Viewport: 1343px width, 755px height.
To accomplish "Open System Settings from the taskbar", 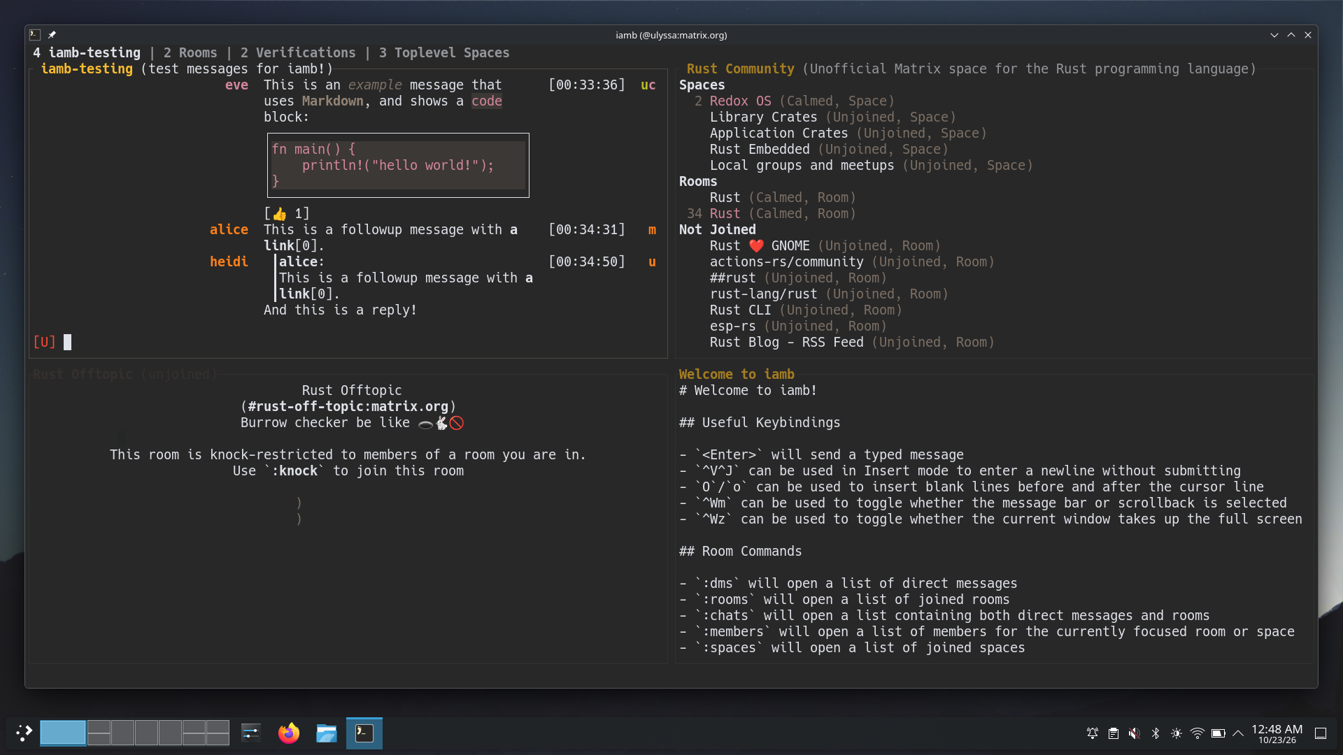I will [x=251, y=733].
